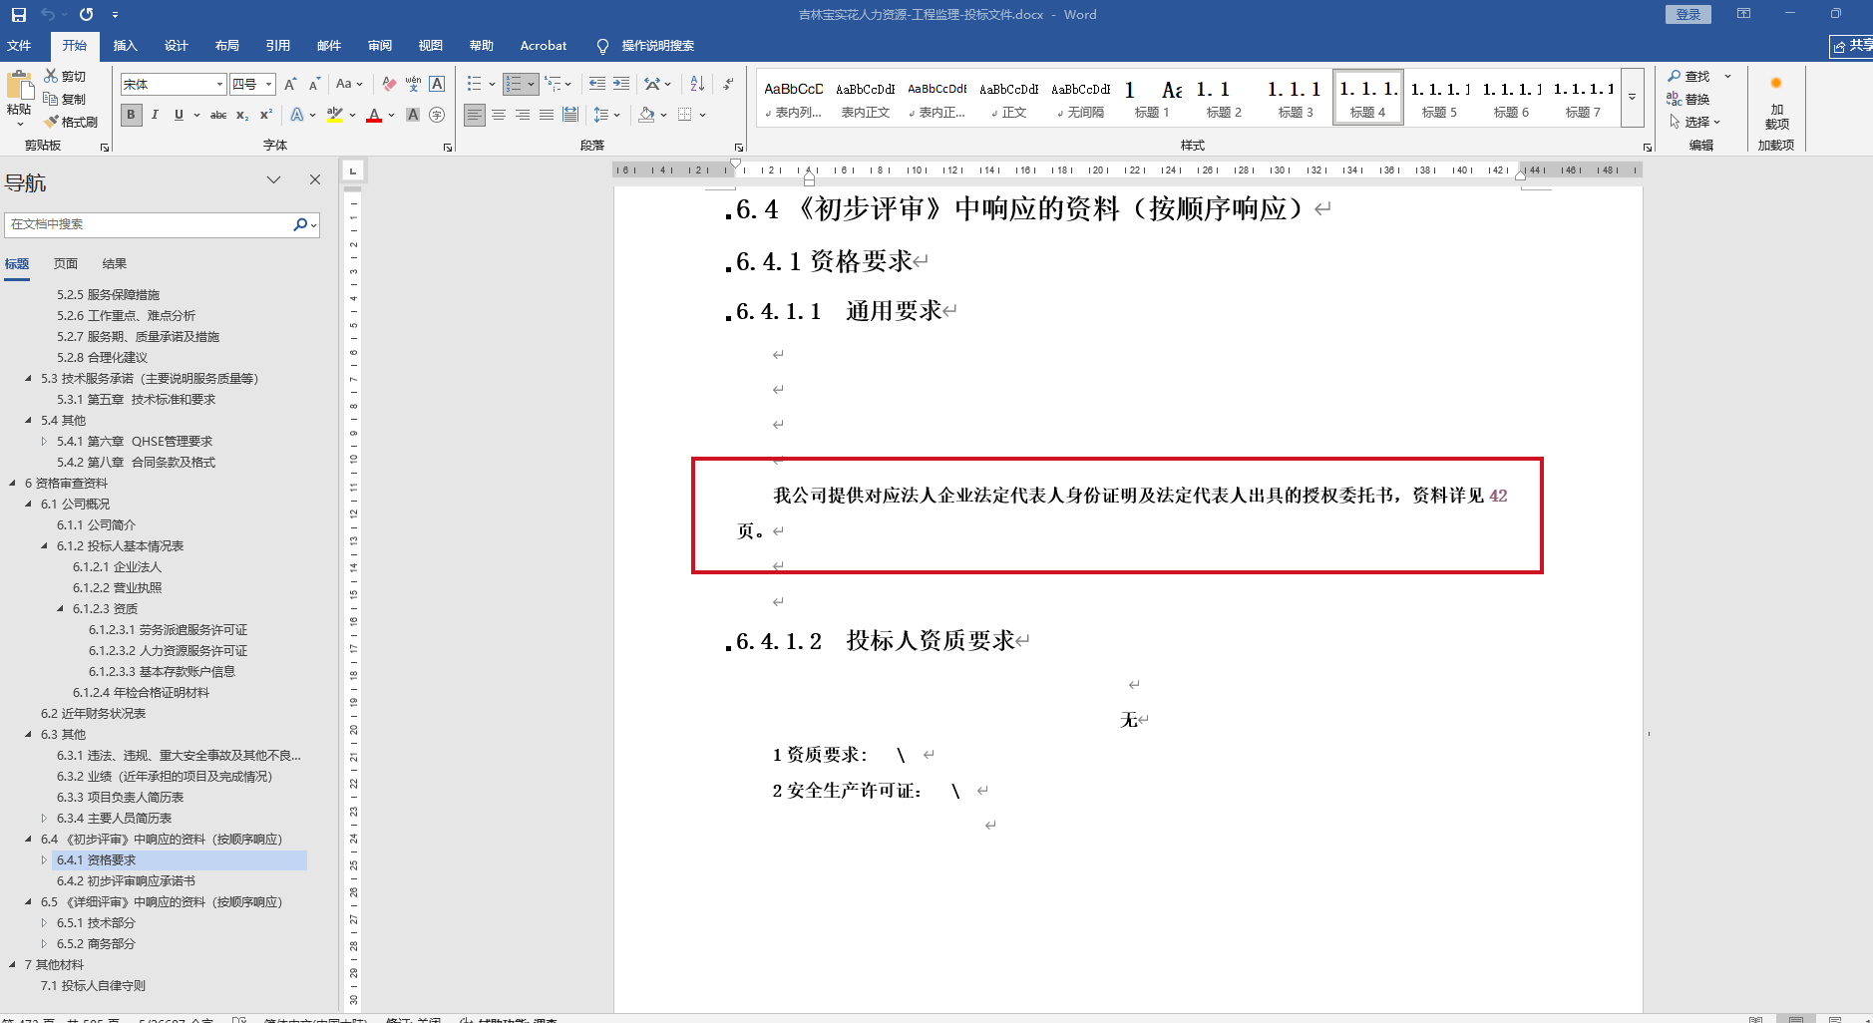The image size is (1873, 1023).
Task: Apply the 正文 body text style
Action: [x=1008, y=98]
